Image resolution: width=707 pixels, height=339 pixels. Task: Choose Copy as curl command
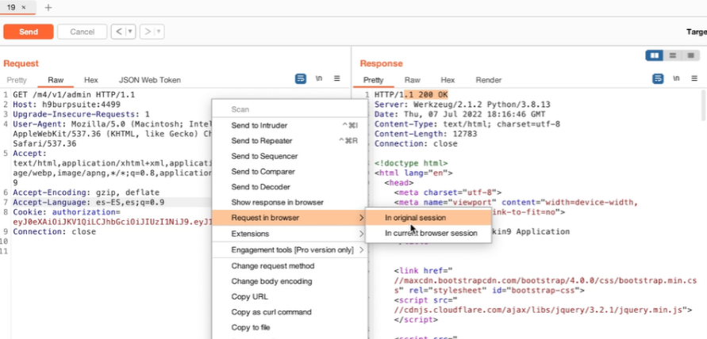290,312
